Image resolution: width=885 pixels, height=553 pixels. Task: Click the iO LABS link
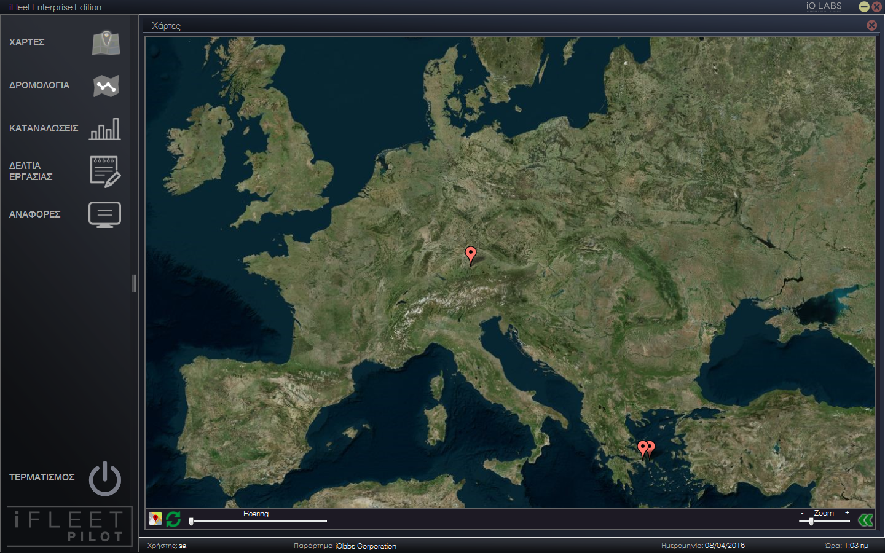click(824, 6)
